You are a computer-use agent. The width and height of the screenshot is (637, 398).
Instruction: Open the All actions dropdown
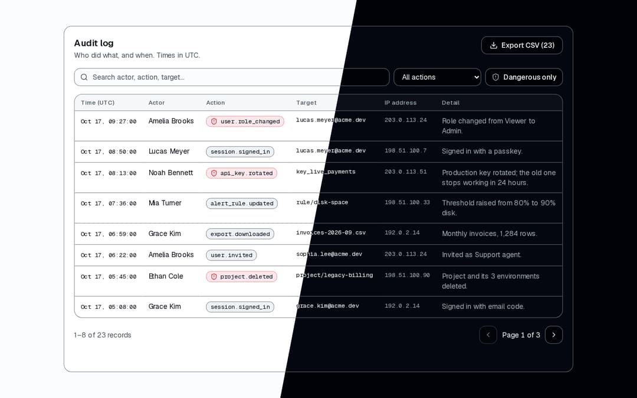(x=437, y=77)
